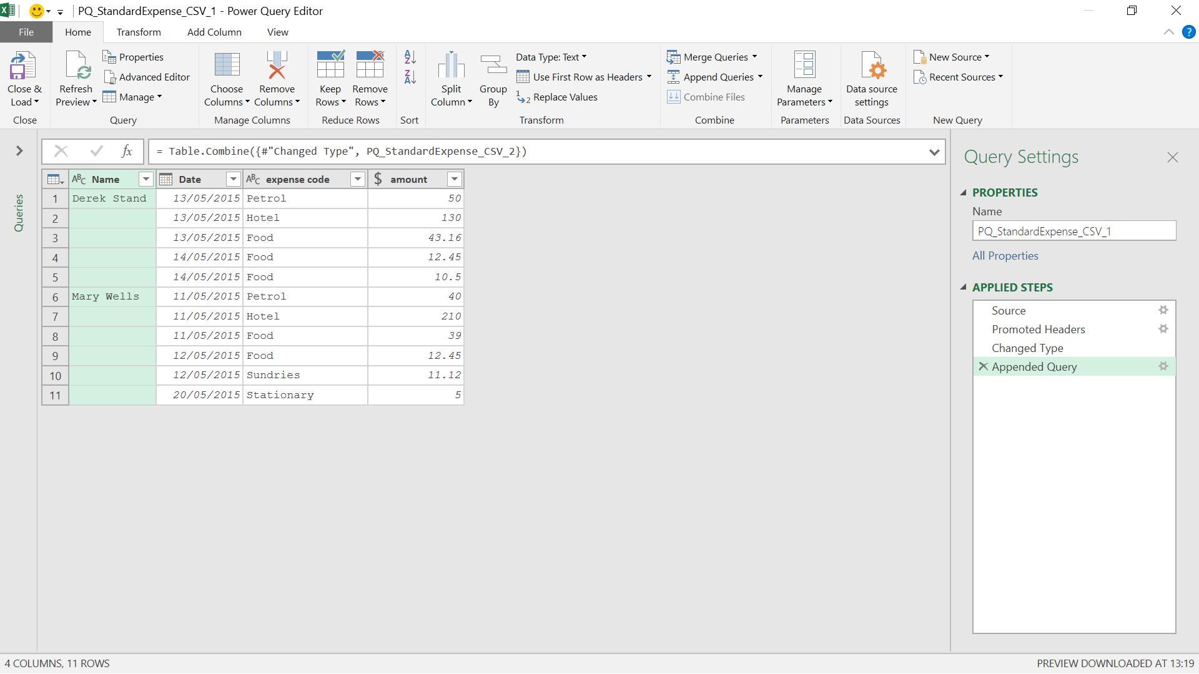Open the Recent Sources dropdown
The image size is (1199, 674).
(958, 77)
